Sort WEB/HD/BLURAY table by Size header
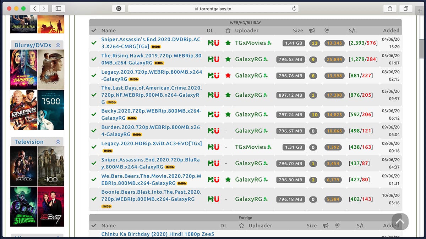Viewport: 426px width, 239px height. [x=298, y=30]
